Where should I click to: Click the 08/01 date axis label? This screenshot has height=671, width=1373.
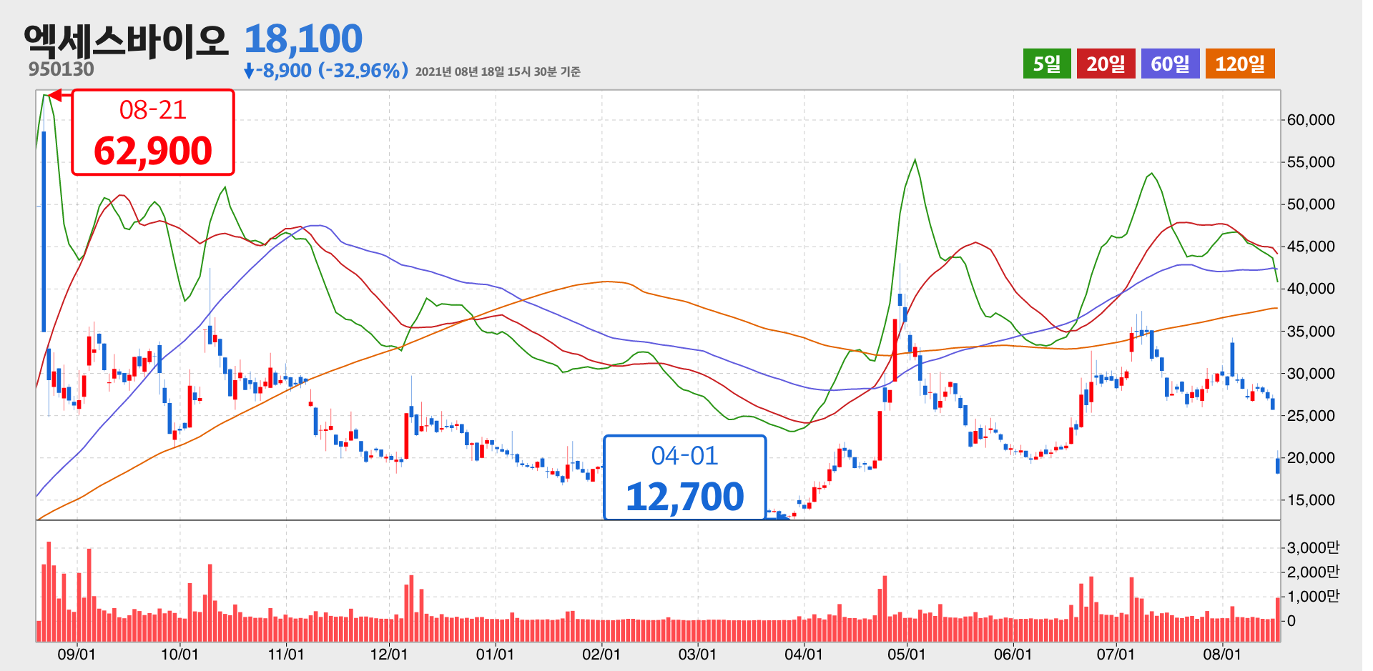[x=1222, y=655]
